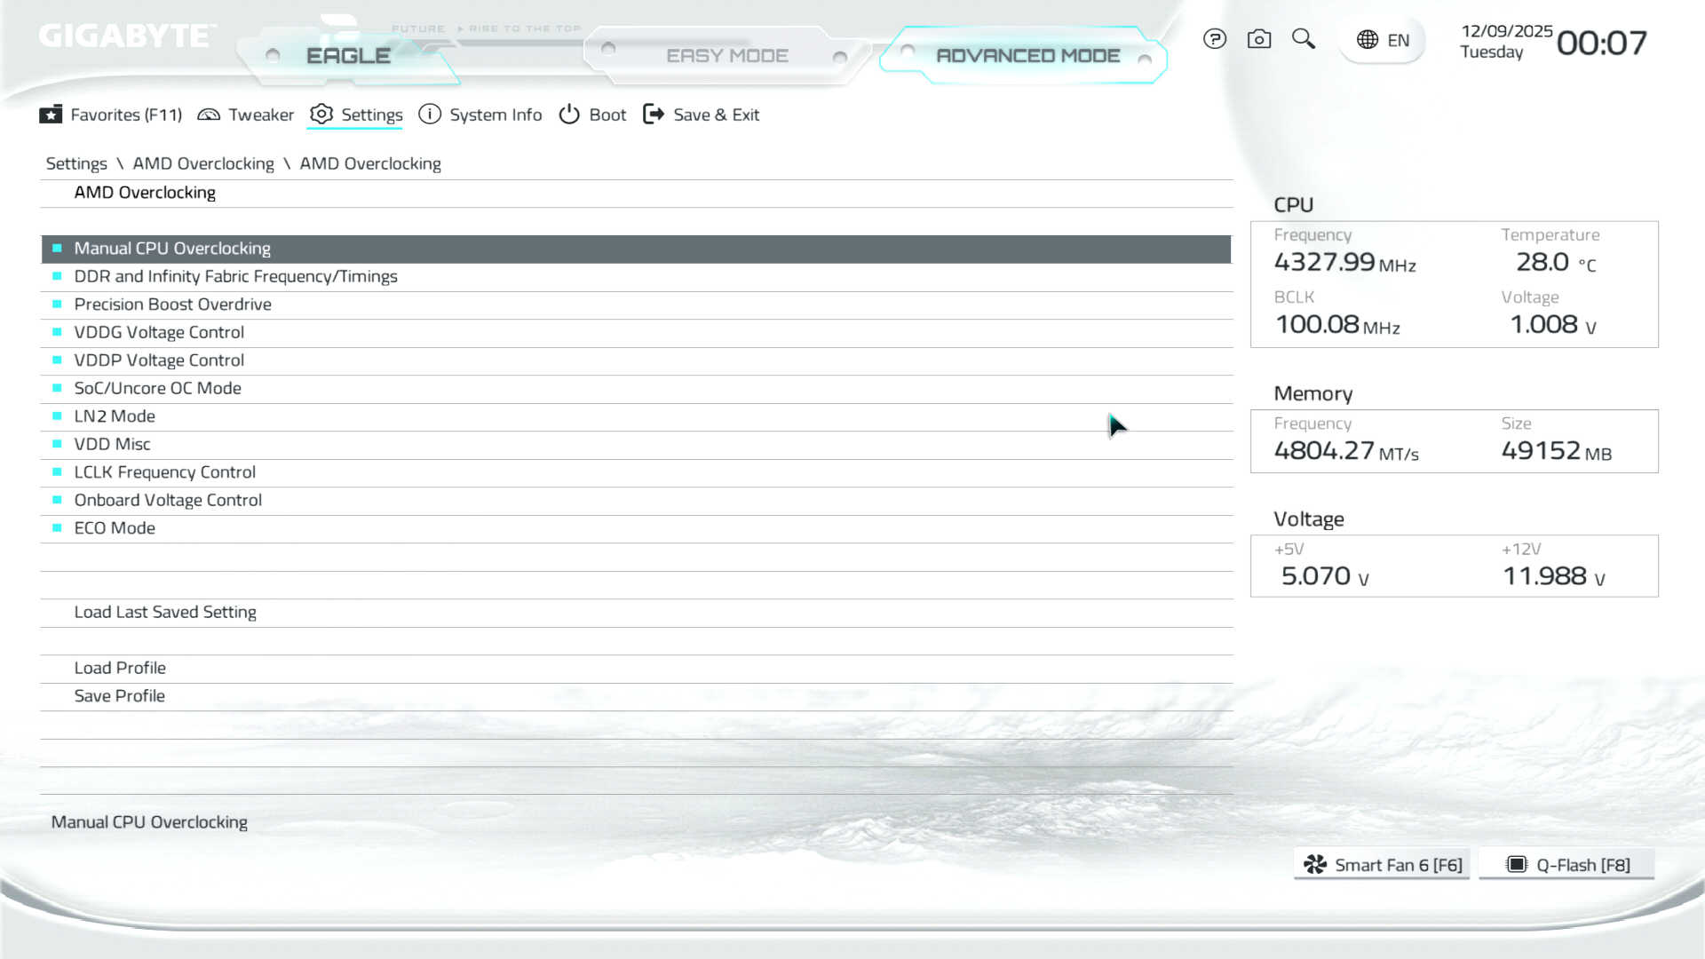Screen dimensions: 1705x959
Task: Open DDR and Infinity Fabric Frequency/Timings
Action: click(235, 276)
